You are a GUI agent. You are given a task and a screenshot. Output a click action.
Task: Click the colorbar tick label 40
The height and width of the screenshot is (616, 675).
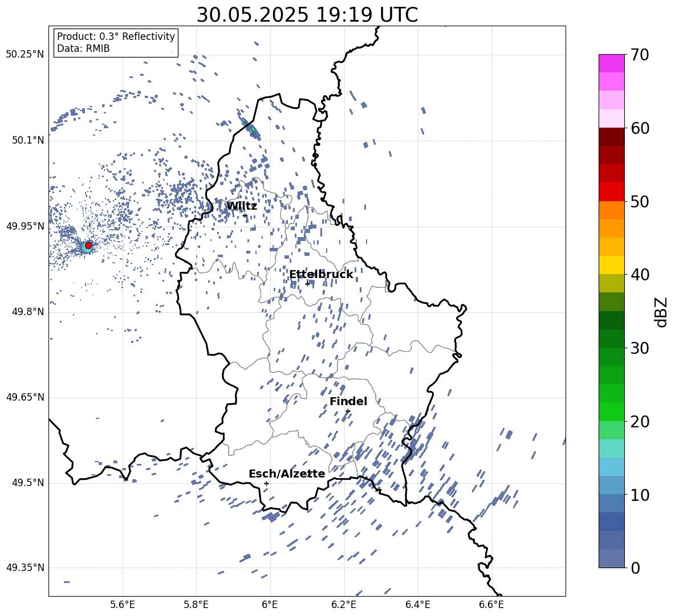pos(640,275)
